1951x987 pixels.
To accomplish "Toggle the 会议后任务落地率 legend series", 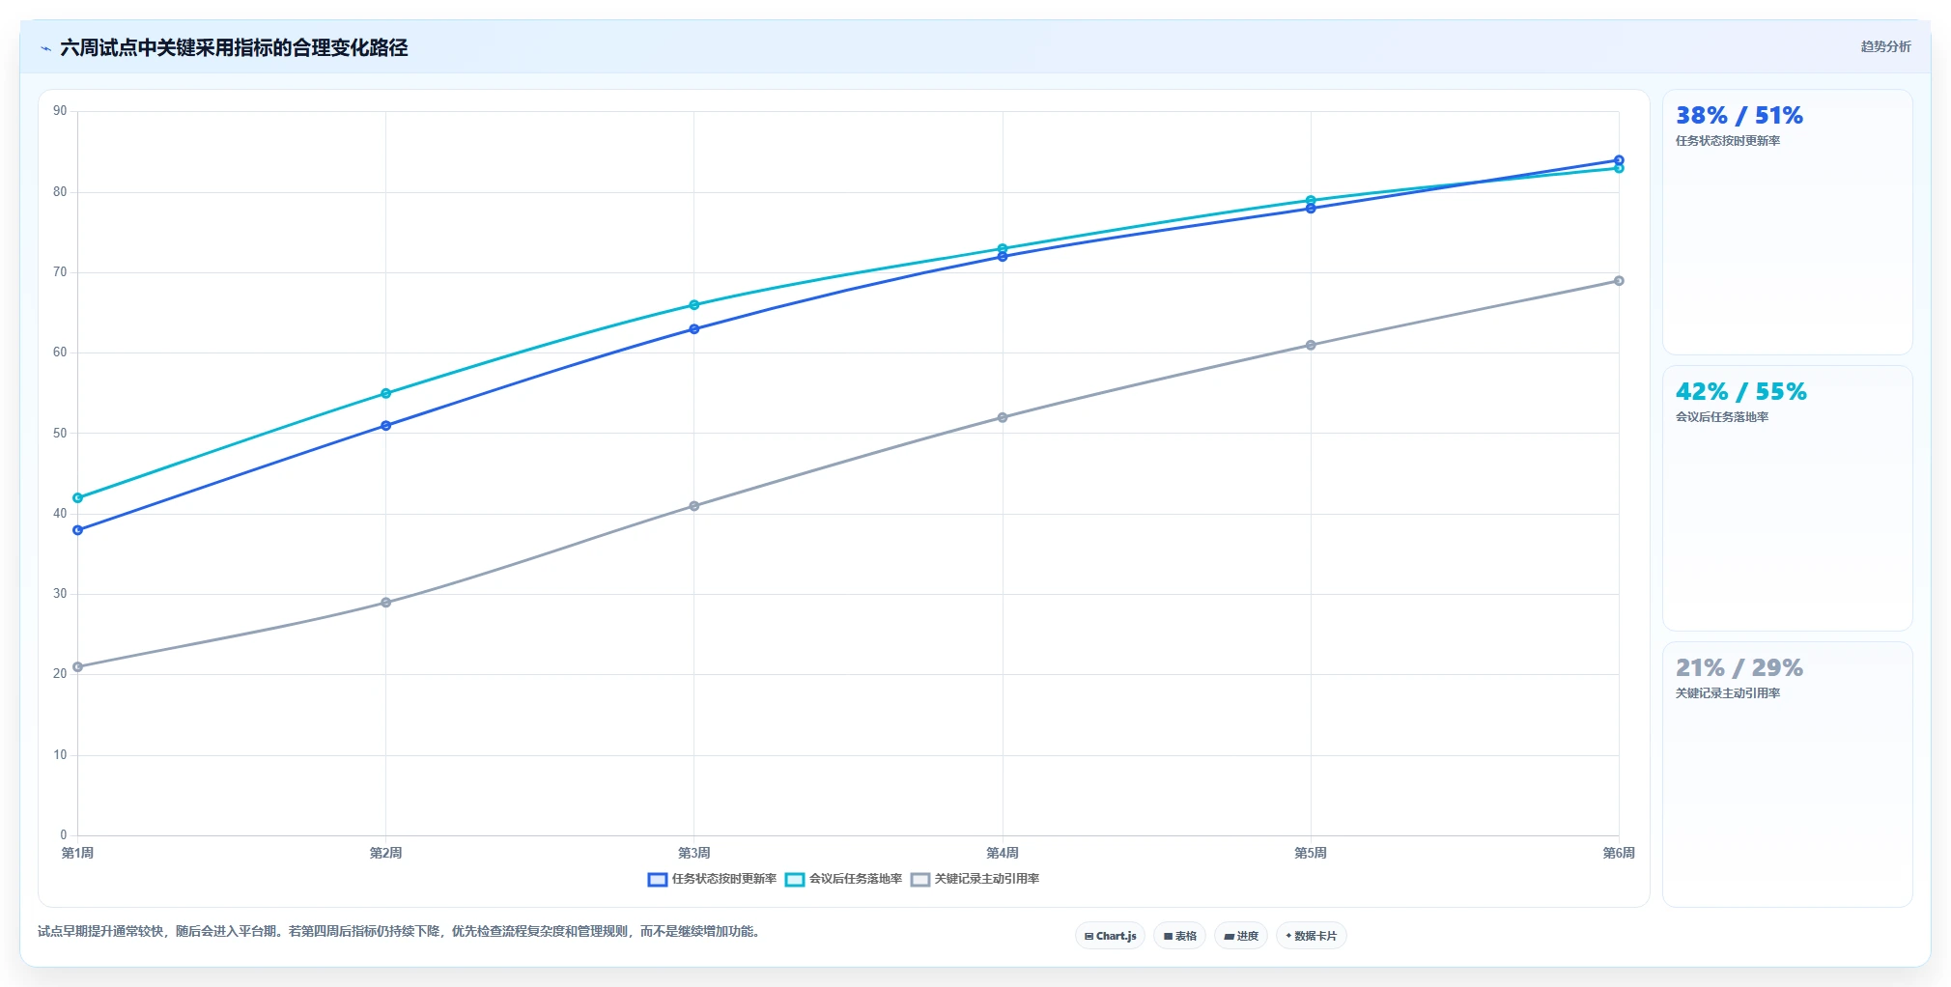I will point(843,879).
